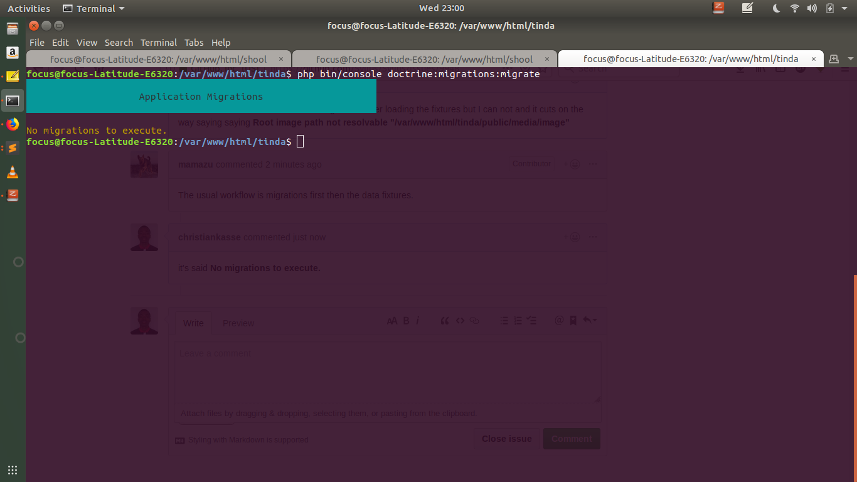Add an emoji reaction to mamazu's comment
Image resolution: width=857 pixels, height=482 pixels.
575,164
